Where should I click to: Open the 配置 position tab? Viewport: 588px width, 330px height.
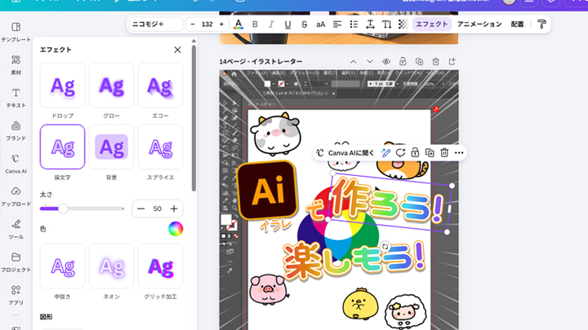517,24
